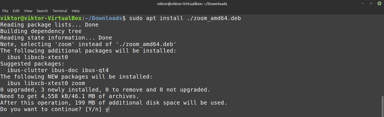The height and width of the screenshot is (117, 384).
Task: Click the 'Building dependency tree' line
Action: (41, 31)
